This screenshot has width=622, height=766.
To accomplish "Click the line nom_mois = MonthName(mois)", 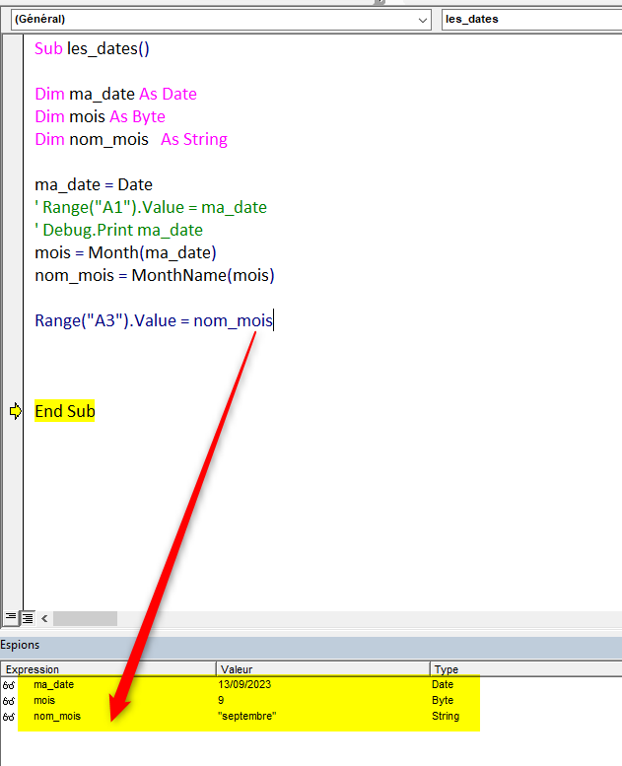I will tap(155, 275).
